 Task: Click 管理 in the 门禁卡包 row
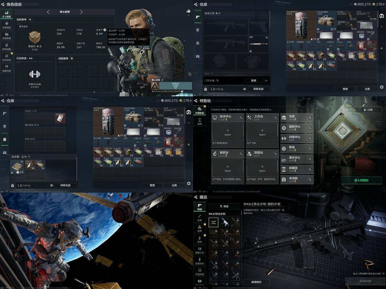254,81
